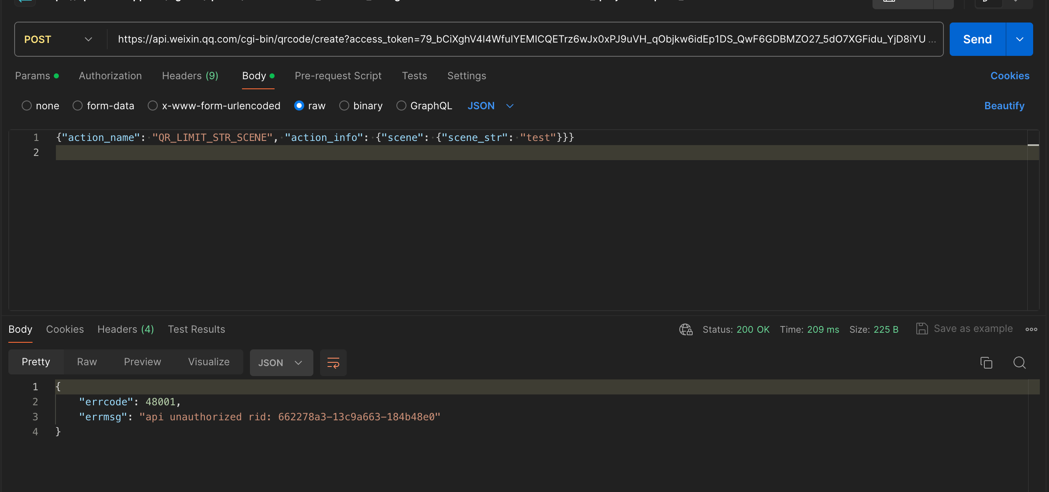Open search in response magnifier icon
The image size is (1049, 492).
[x=1019, y=363]
